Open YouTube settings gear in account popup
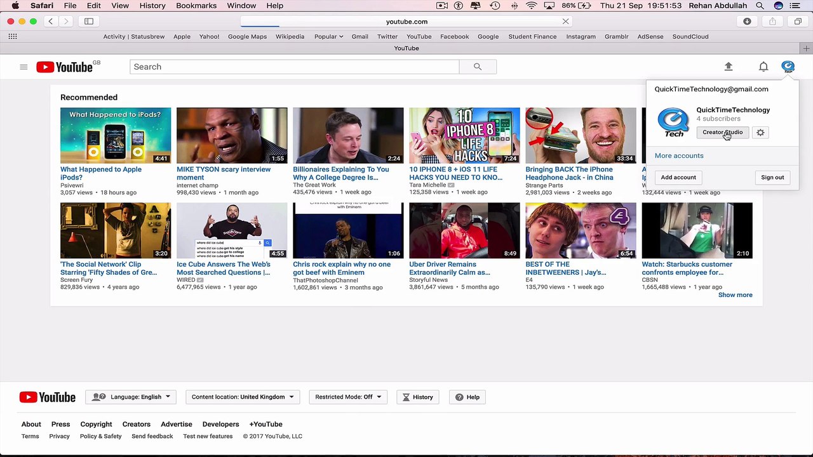This screenshot has height=457, width=813. pyautogui.click(x=760, y=132)
